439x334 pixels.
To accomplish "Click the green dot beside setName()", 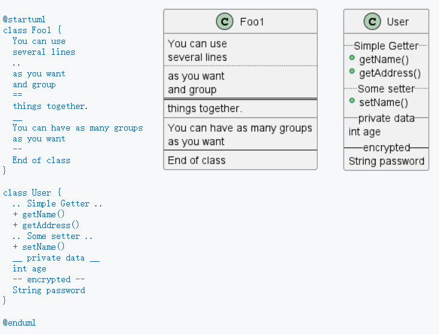I will coord(352,101).
